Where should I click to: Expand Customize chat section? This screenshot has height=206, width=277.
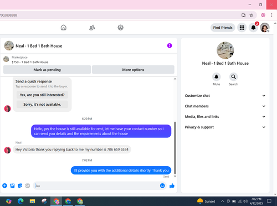[225, 96]
